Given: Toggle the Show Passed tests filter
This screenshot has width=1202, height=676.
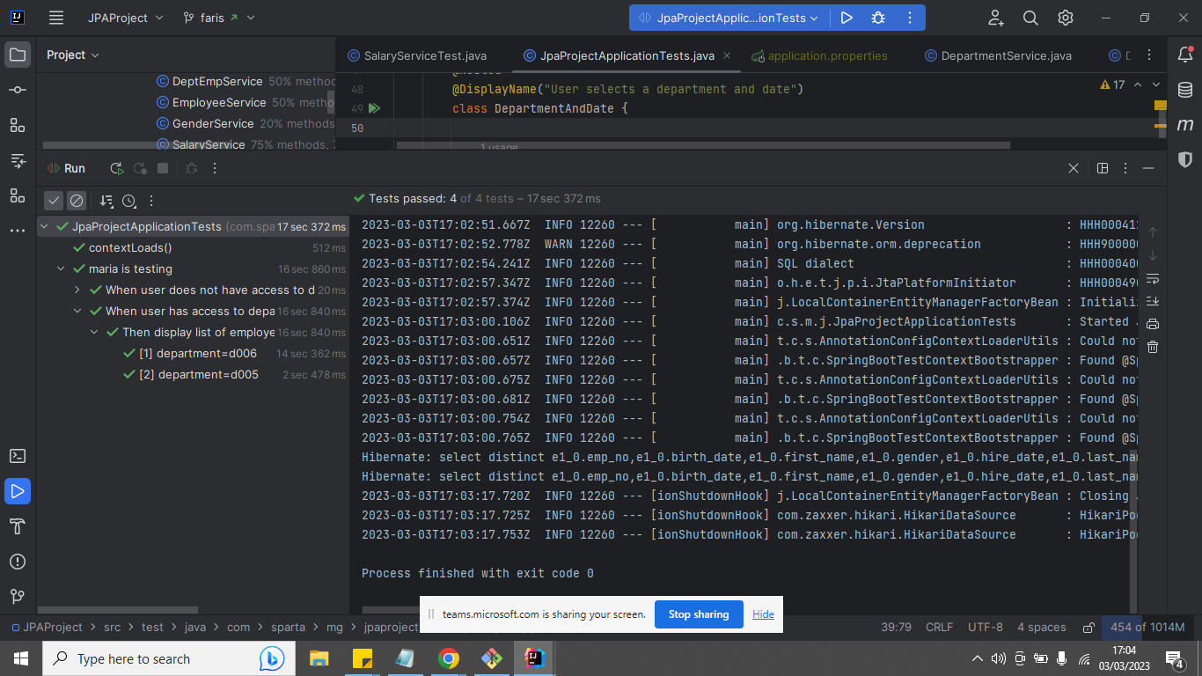Looking at the screenshot, I should coord(54,200).
